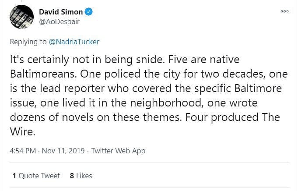Open the Twitter Web App source link
The width and height of the screenshot is (298, 191).
[118, 151]
